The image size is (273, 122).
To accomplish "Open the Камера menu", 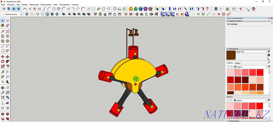I will point(24,5).
